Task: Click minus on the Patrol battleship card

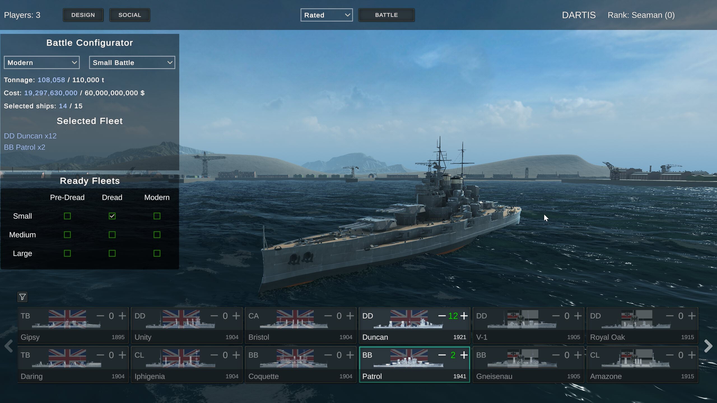Action: pos(443,355)
